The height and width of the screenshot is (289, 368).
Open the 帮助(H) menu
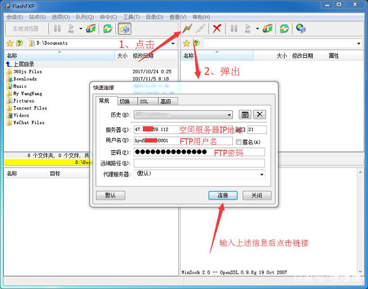(201, 17)
